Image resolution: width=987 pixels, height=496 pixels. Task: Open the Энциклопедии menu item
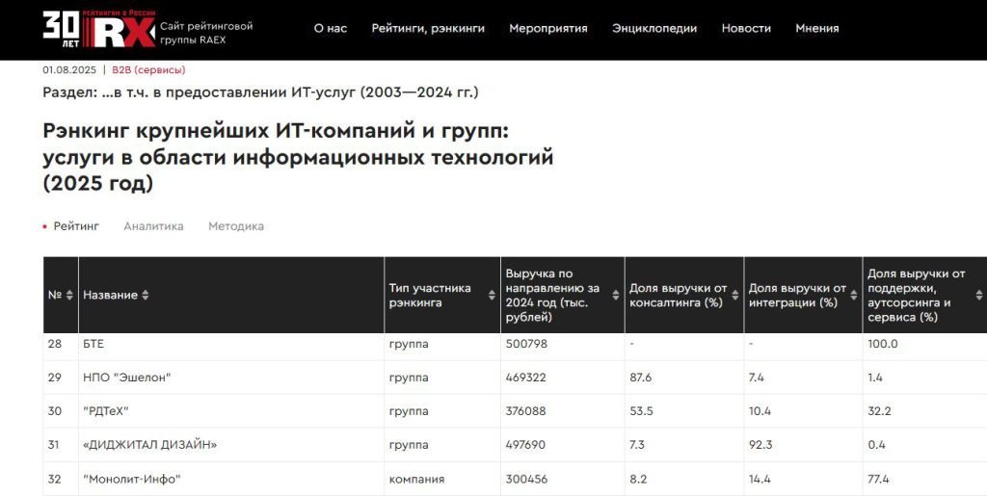[x=654, y=28]
